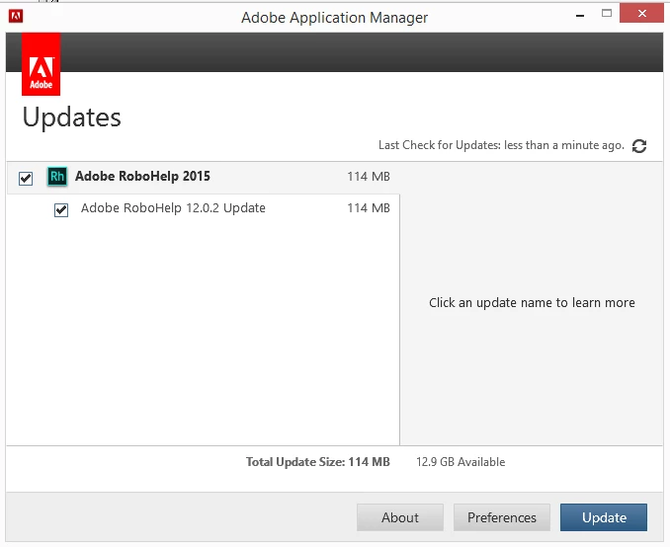Click 'Total Update Size: 114 MB' text
The height and width of the screenshot is (547, 670).
pyautogui.click(x=318, y=462)
